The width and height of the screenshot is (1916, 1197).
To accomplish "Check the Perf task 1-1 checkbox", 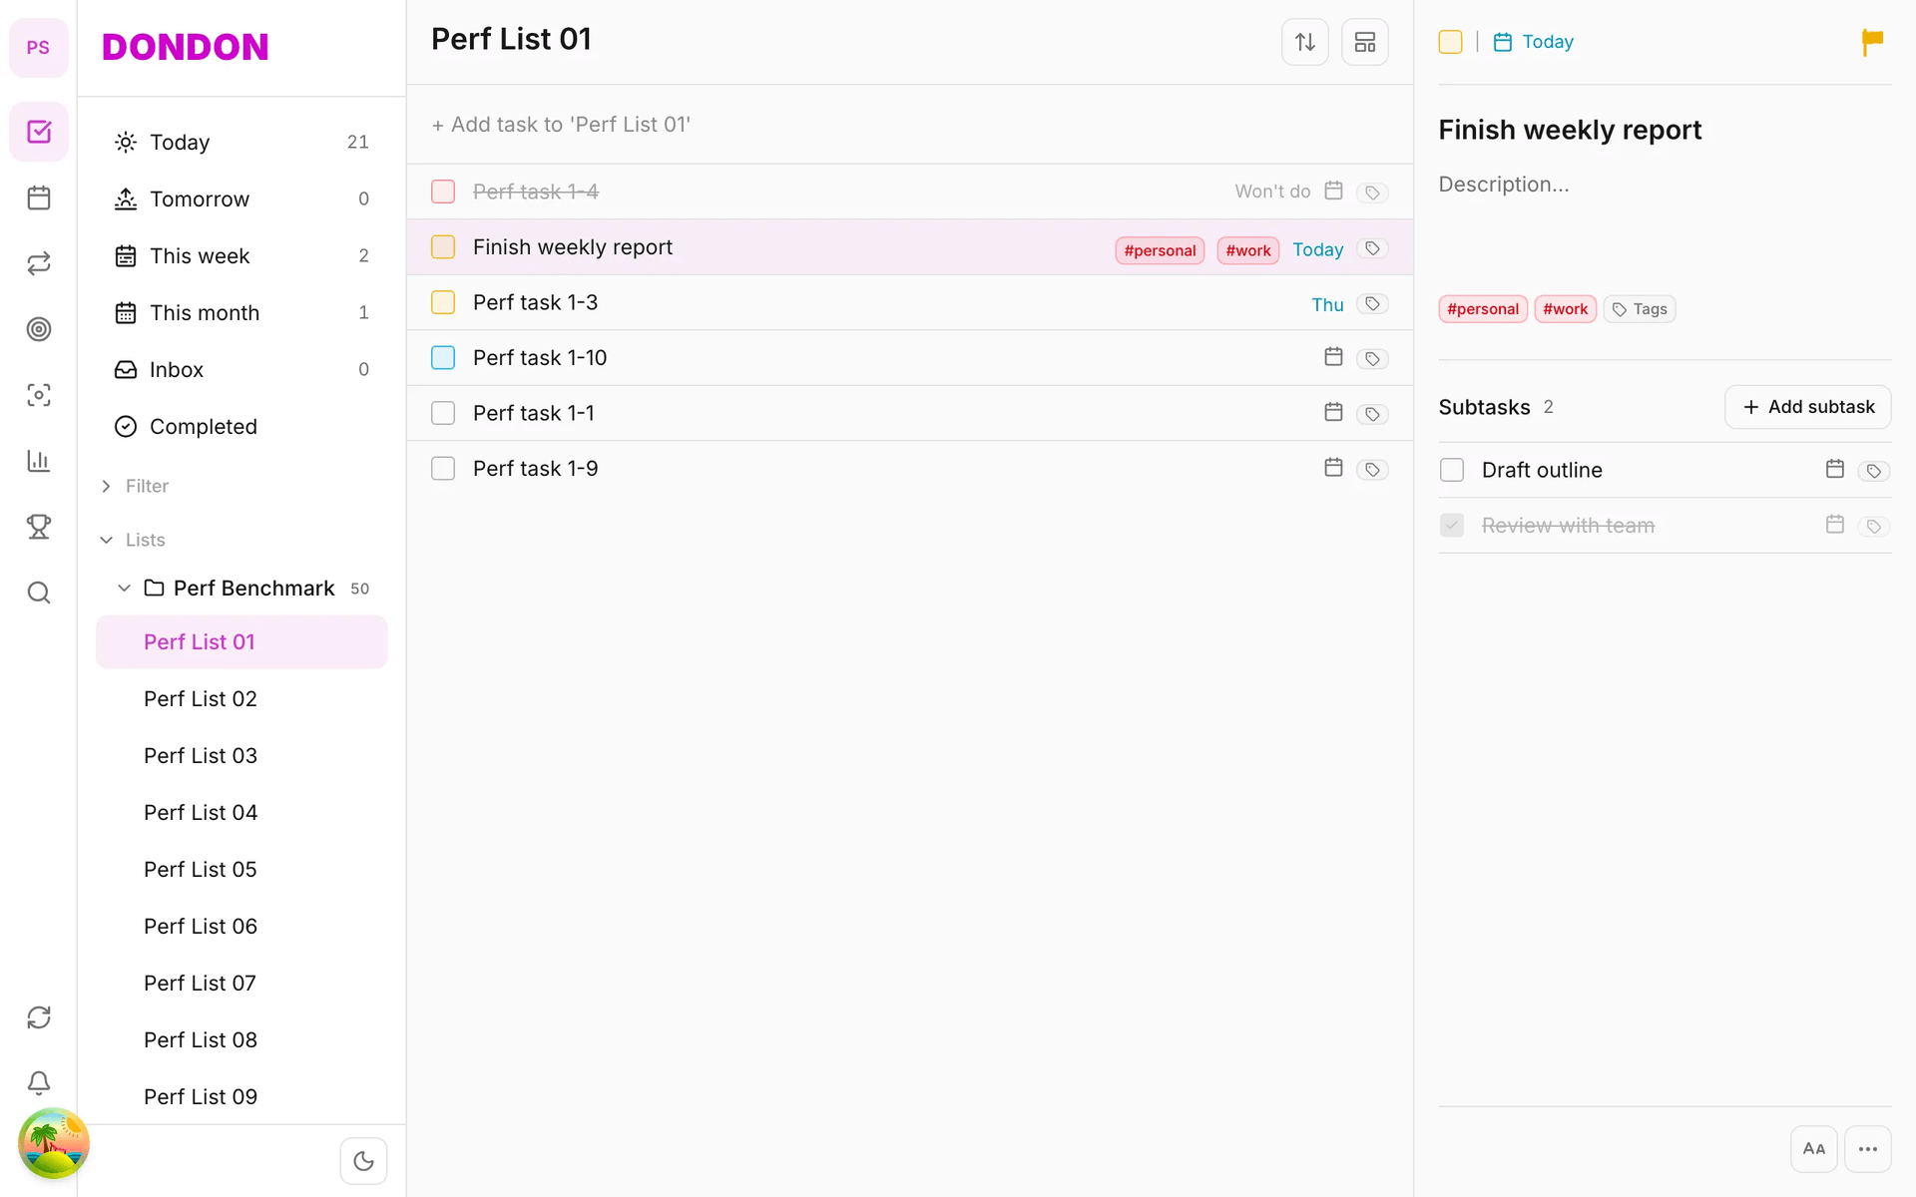I will (443, 413).
